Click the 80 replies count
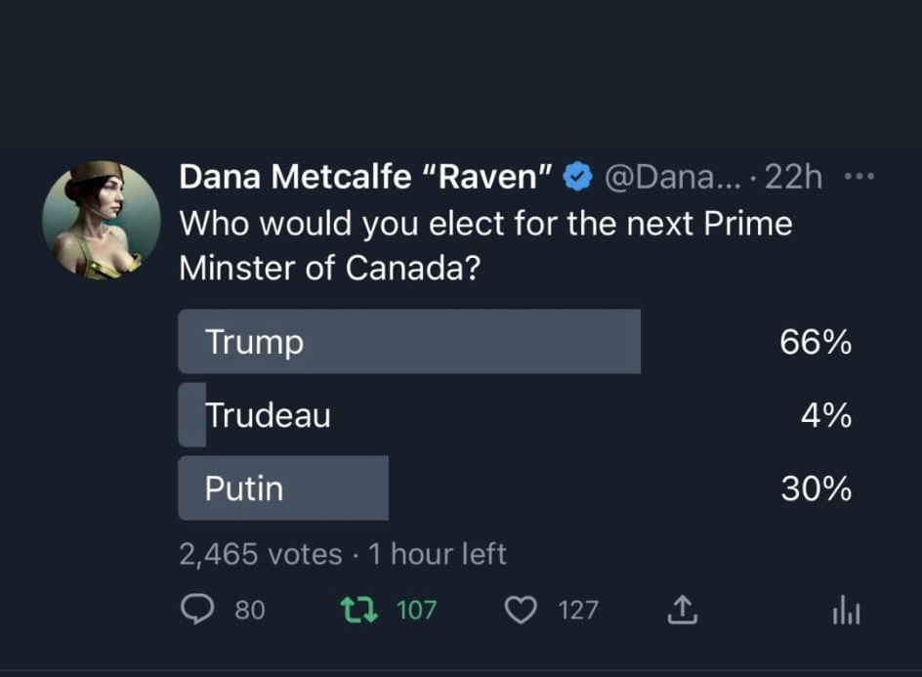 pos(250,610)
